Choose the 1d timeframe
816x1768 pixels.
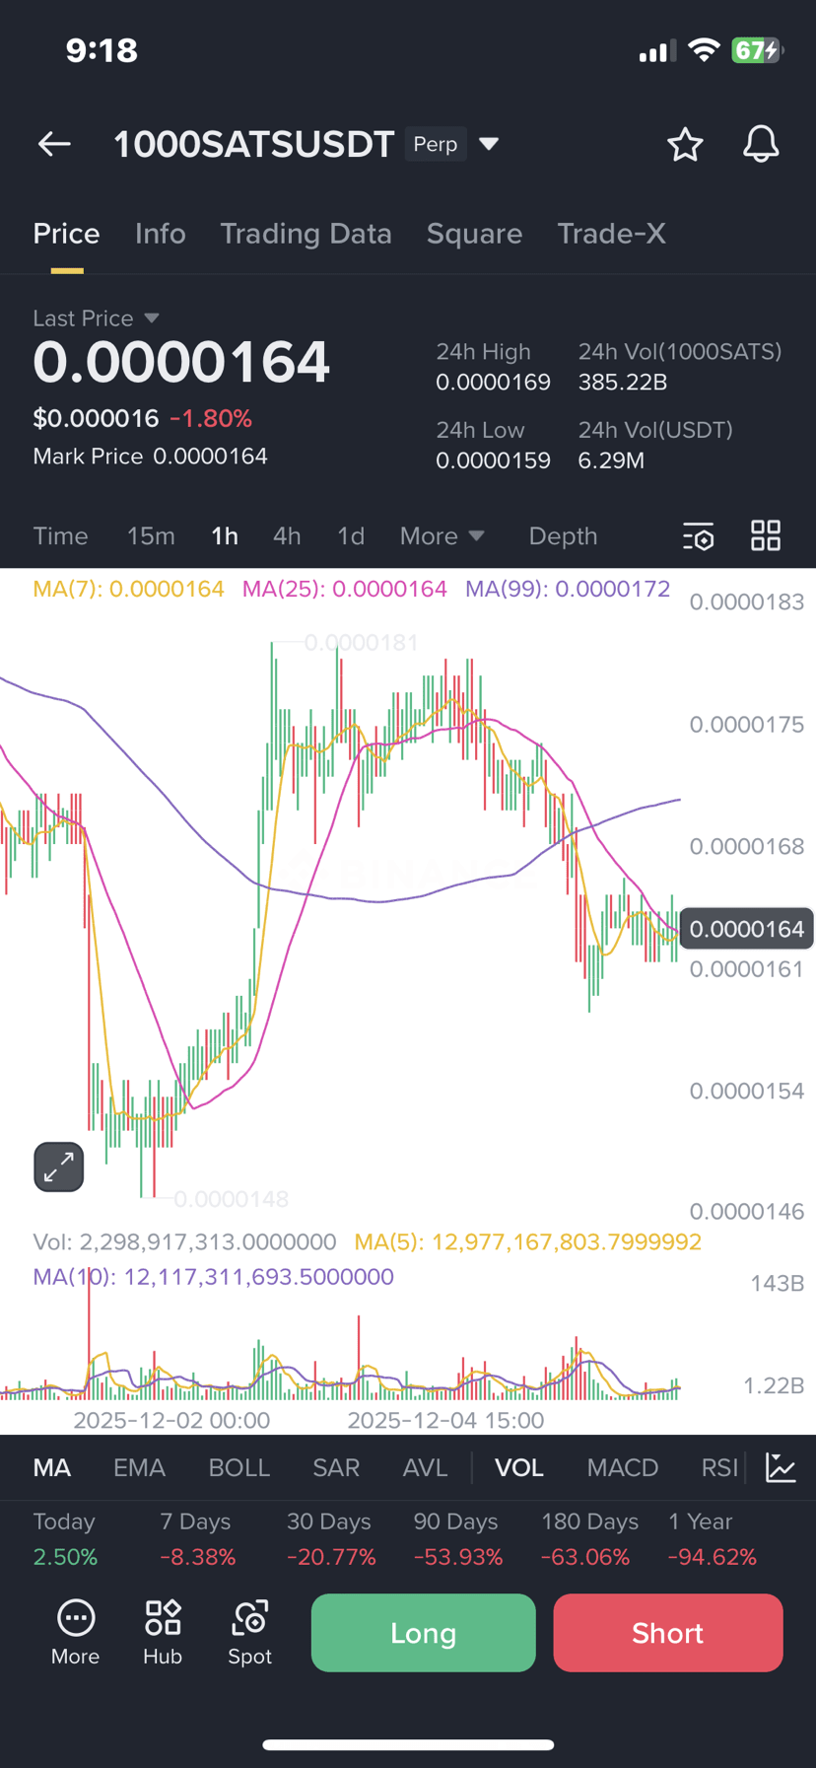click(351, 536)
